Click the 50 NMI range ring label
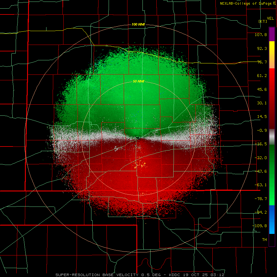 coord(138,81)
